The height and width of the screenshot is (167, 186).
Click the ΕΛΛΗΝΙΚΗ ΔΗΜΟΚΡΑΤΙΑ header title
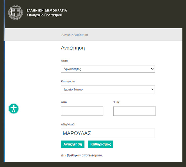click(46, 10)
